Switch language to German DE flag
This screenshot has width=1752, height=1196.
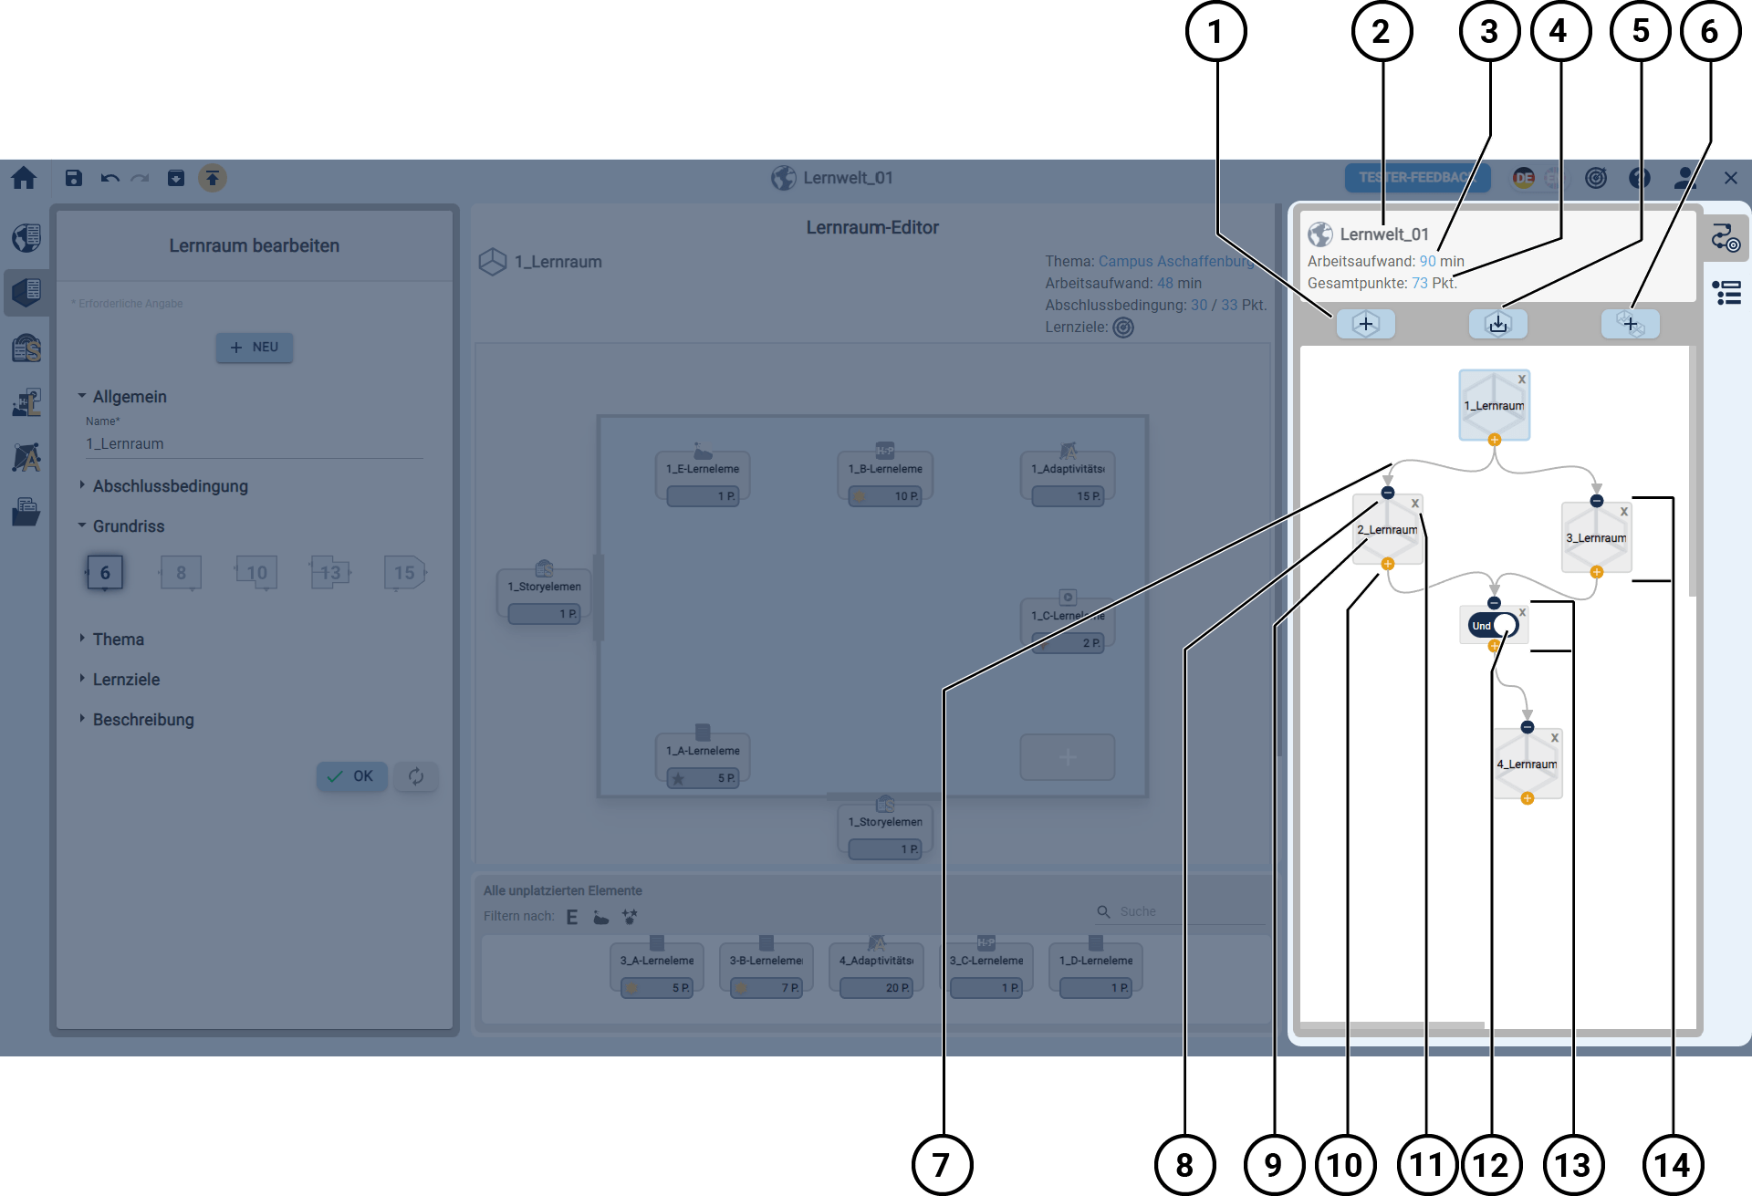tap(1523, 178)
